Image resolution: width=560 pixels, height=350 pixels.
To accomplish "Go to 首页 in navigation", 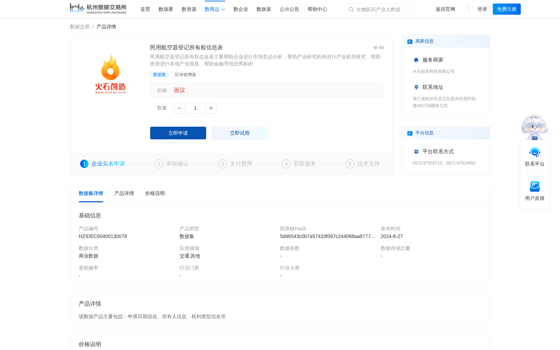I will click(145, 9).
